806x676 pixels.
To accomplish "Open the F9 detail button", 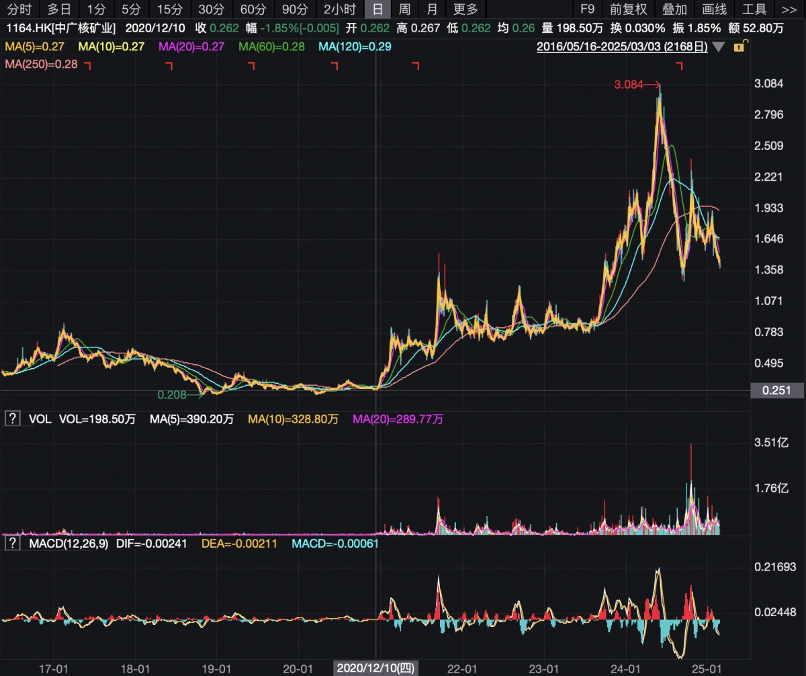I will [x=588, y=9].
